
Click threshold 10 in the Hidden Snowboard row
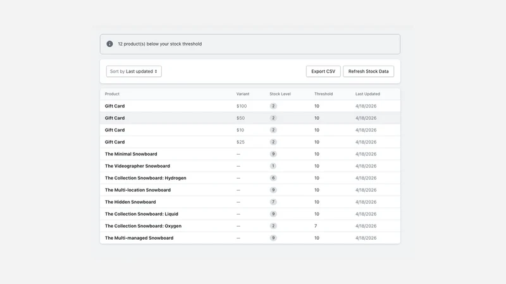[x=317, y=202]
